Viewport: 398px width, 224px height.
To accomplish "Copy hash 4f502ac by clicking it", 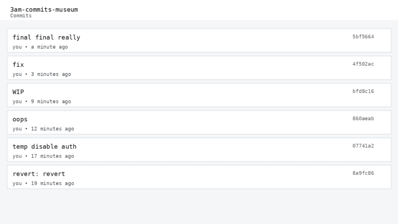I will 363,64.
